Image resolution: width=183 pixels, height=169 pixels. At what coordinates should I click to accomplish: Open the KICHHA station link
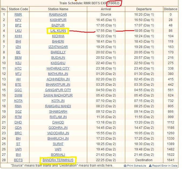click(x=58, y=36)
